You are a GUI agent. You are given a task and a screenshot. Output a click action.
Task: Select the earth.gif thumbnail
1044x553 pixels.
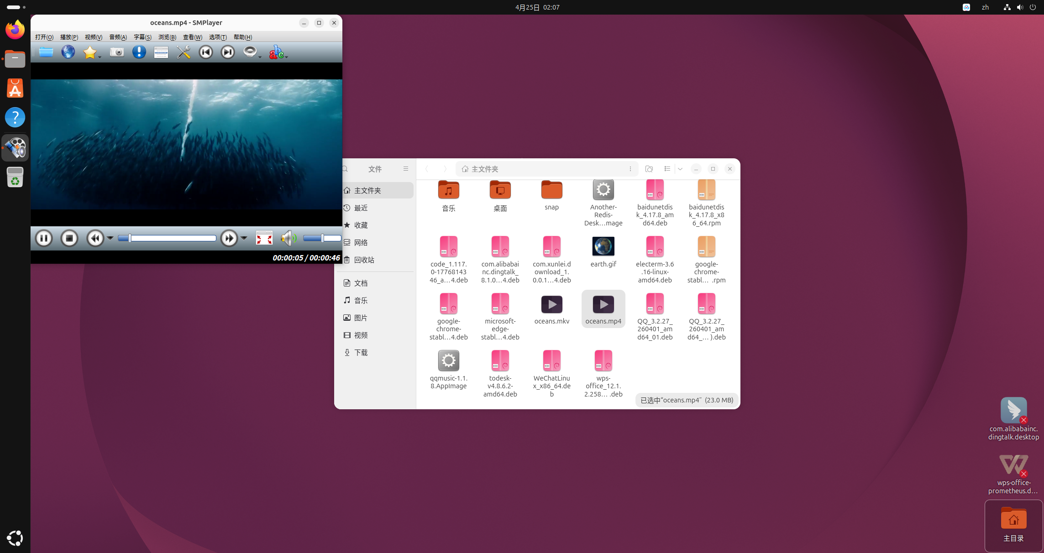[x=603, y=247]
